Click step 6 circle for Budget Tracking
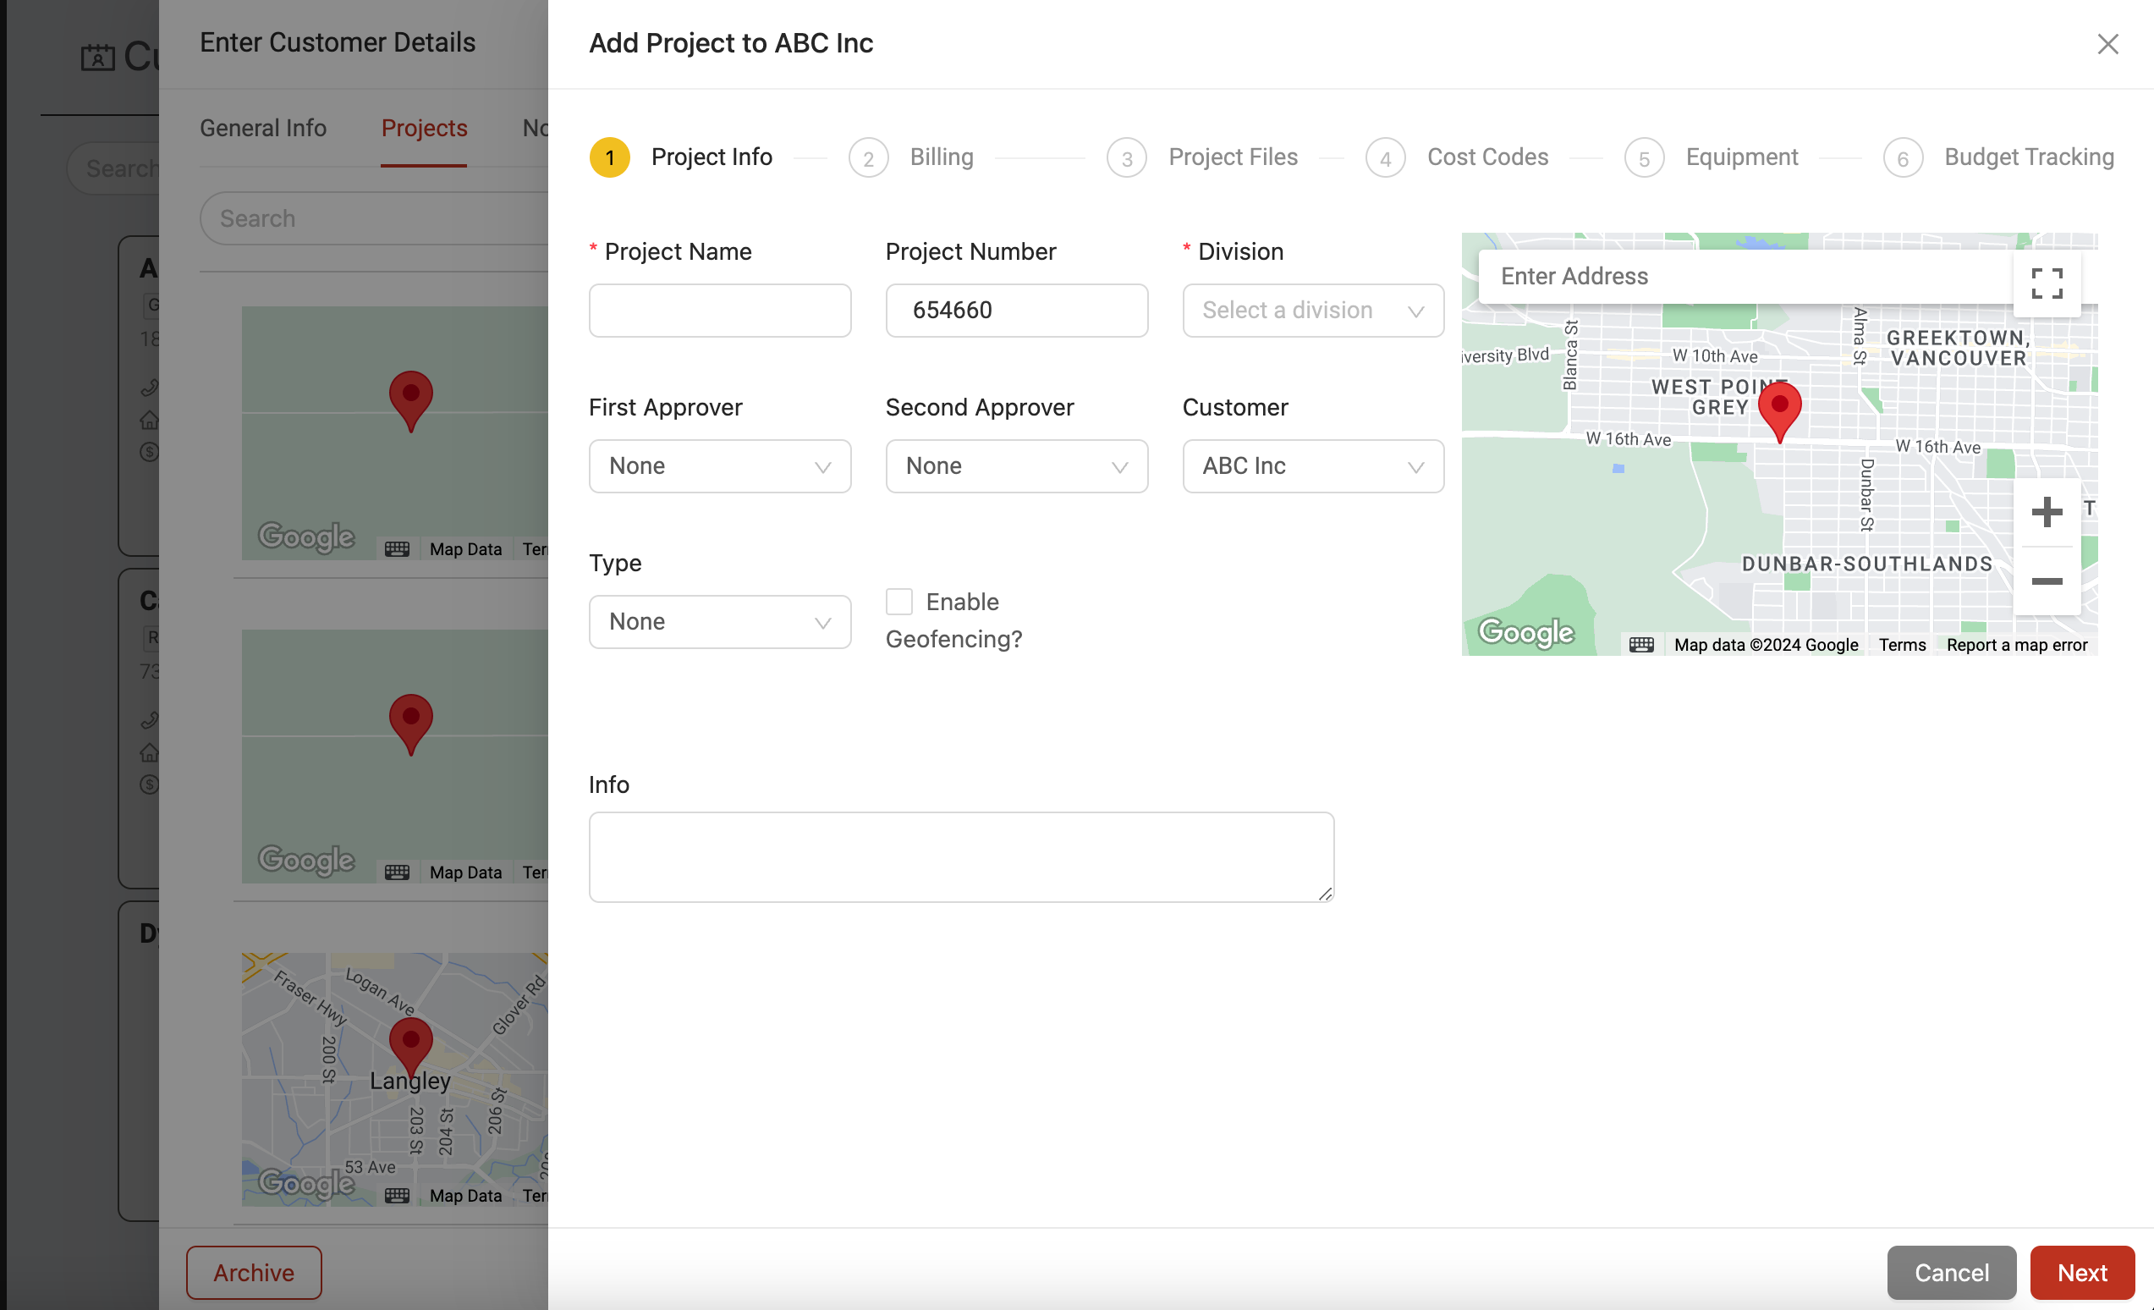2154x1310 pixels. [x=1903, y=157]
